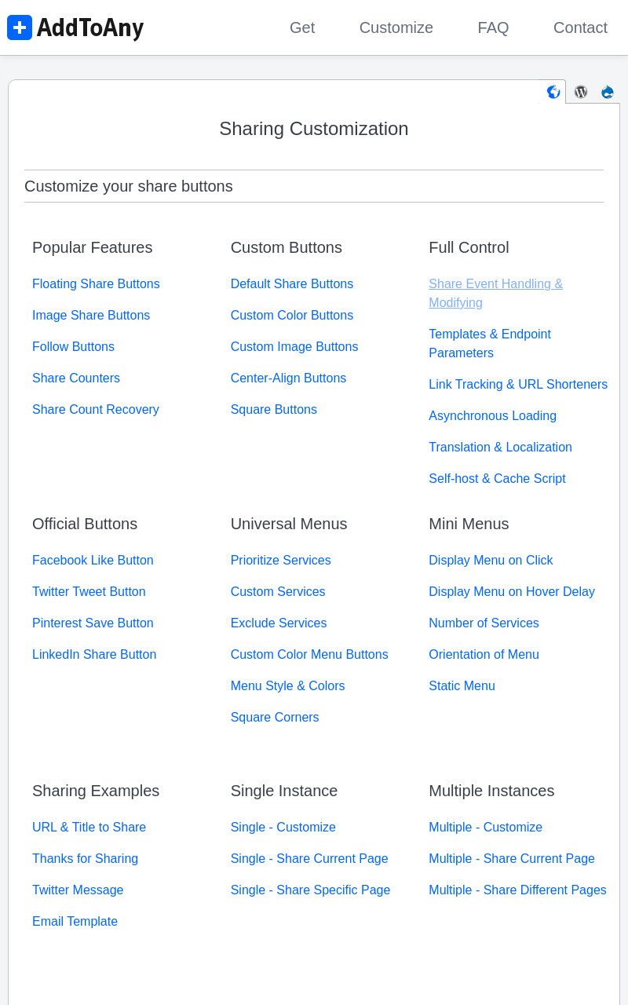This screenshot has width=628, height=1005.
Task: Open Multiple - Share Different Pages link
Action: (x=517, y=890)
